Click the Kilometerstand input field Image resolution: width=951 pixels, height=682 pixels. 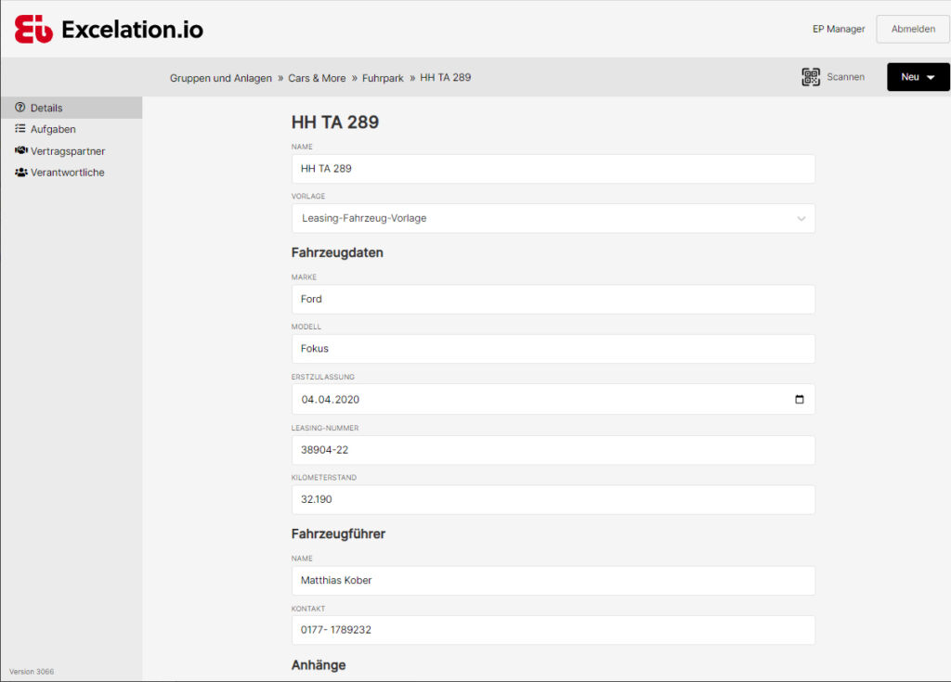coord(554,499)
